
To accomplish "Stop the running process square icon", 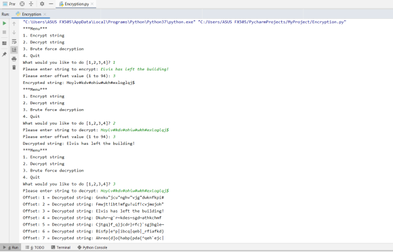I will point(4,33).
